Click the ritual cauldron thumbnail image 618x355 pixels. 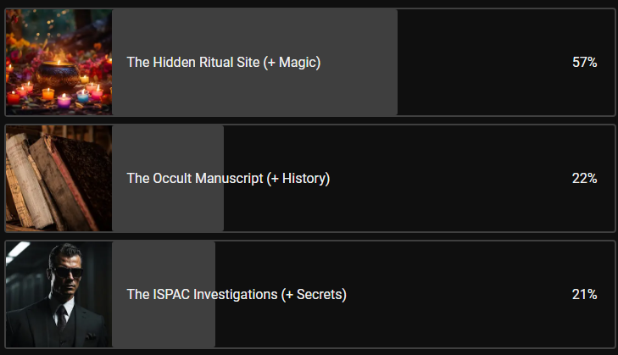pyautogui.click(x=58, y=62)
